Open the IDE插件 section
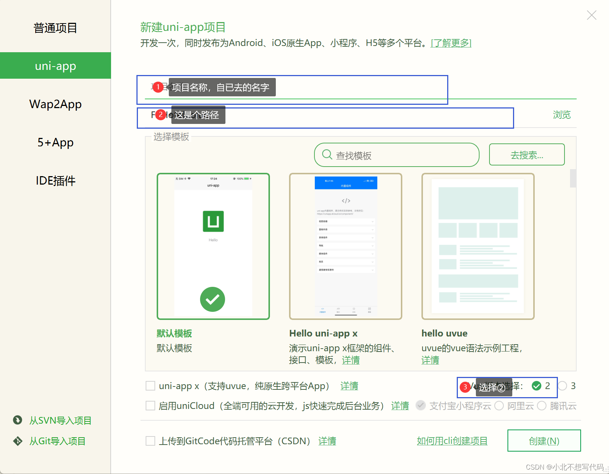609x474 pixels. click(55, 180)
